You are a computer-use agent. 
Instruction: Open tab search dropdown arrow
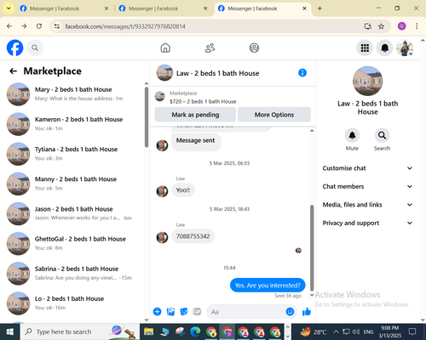click(x=9, y=8)
